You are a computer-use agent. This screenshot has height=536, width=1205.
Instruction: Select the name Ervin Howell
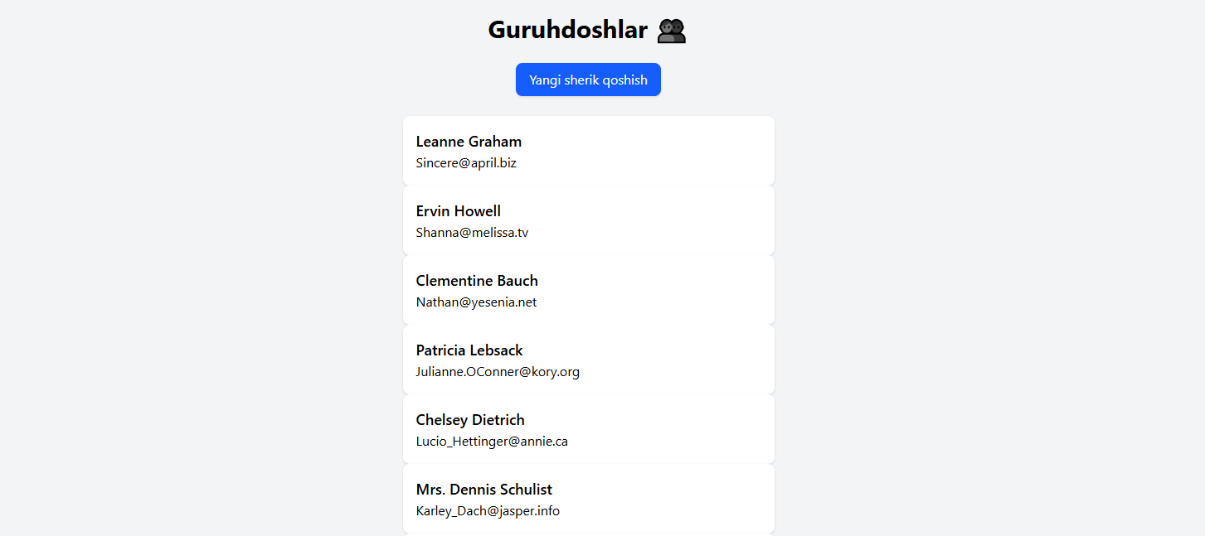[458, 211]
